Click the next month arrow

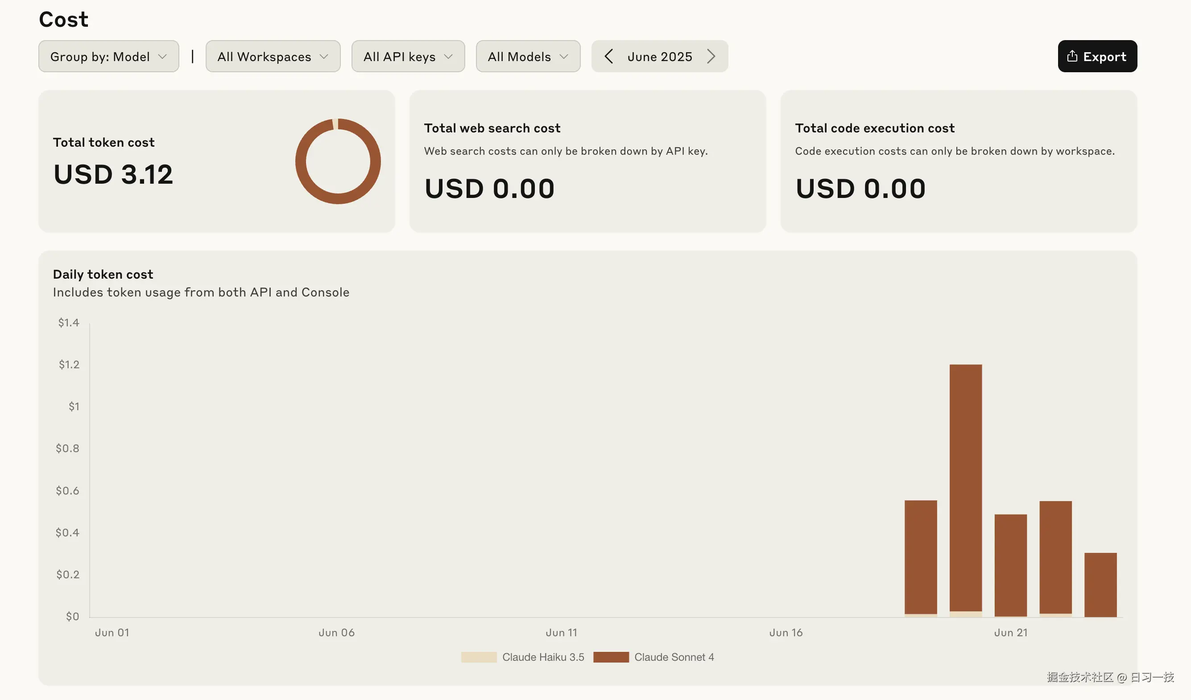click(711, 57)
